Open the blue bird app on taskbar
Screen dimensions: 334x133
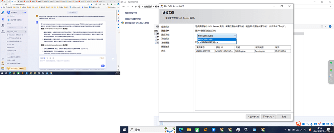click(x=214, y=130)
